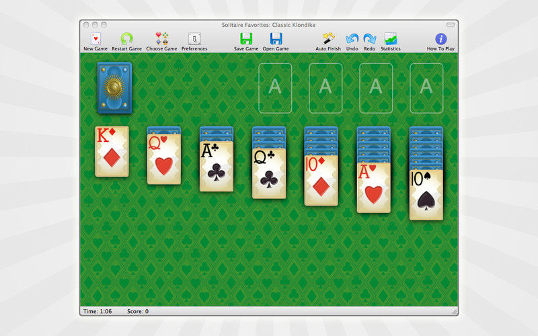The image size is (538, 336).
Task: Click the window zoom button
Action: (104, 25)
